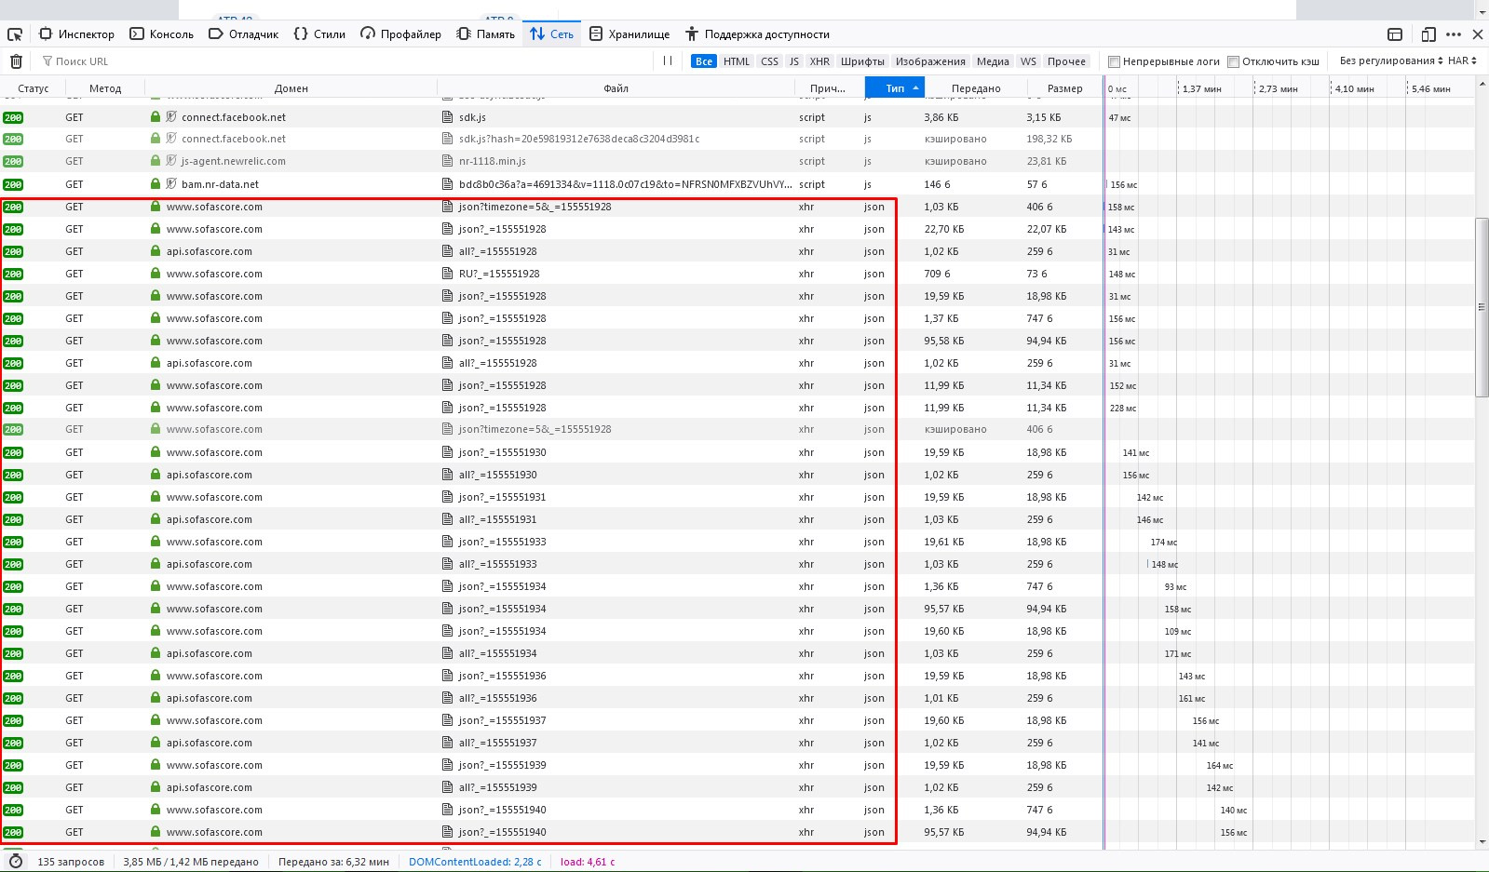Click the 228 ms waterfall bar

click(1122, 408)
